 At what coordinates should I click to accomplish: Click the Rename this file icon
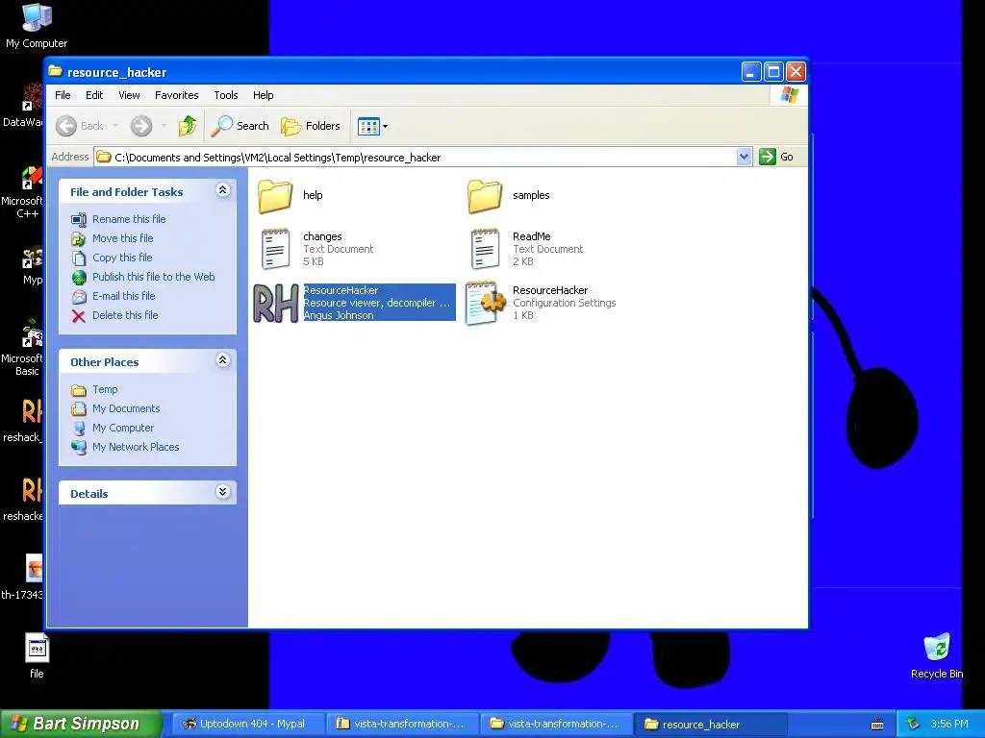pos(79,220)
